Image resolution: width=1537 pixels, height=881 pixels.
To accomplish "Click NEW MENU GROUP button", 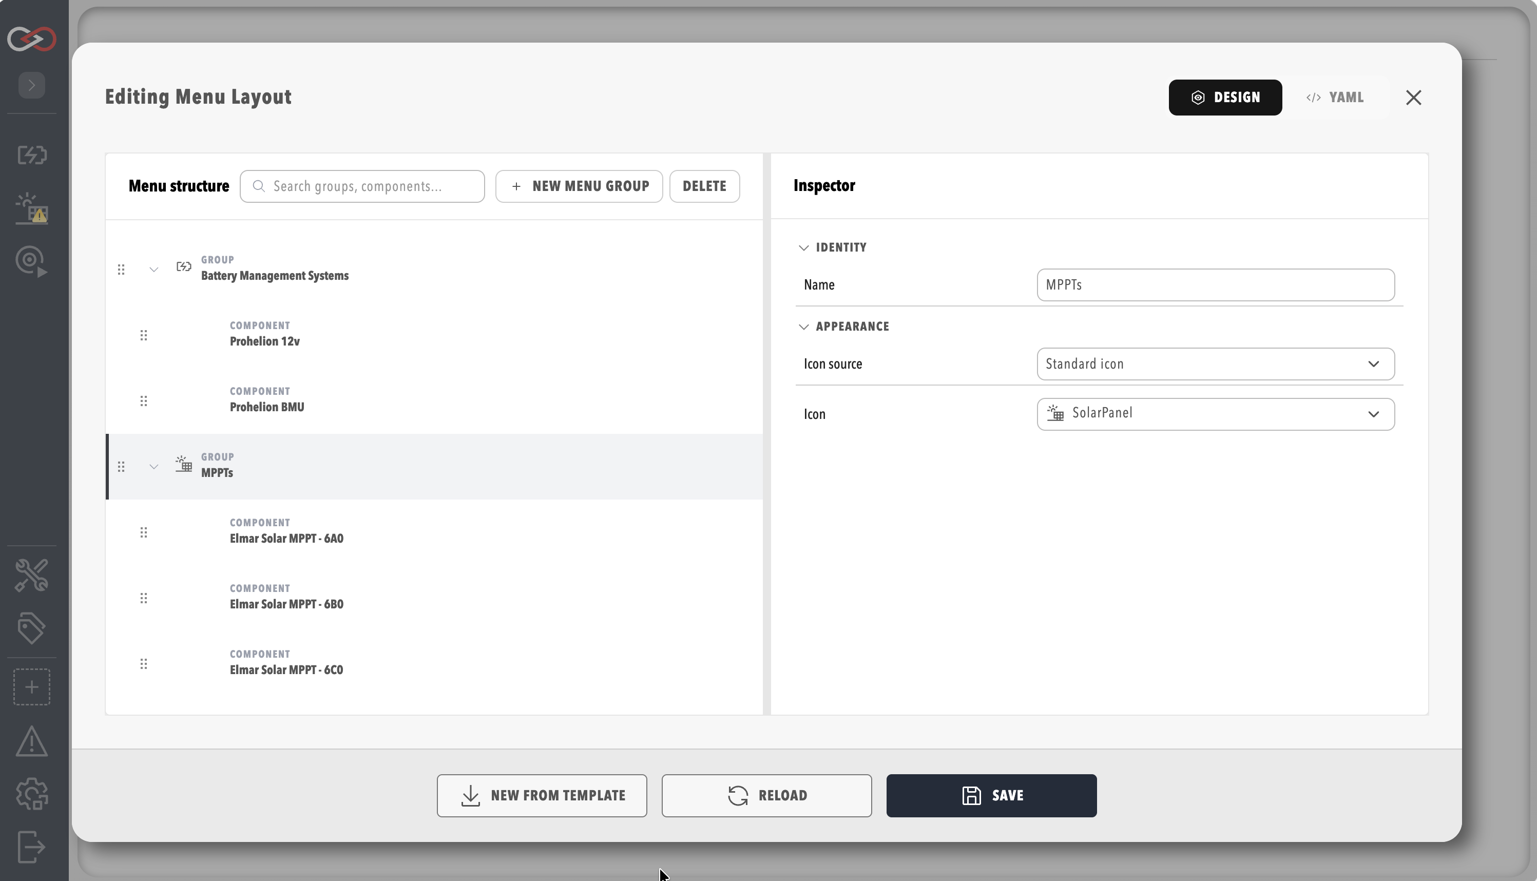I will pyautogui.click(x=579, y=186).
